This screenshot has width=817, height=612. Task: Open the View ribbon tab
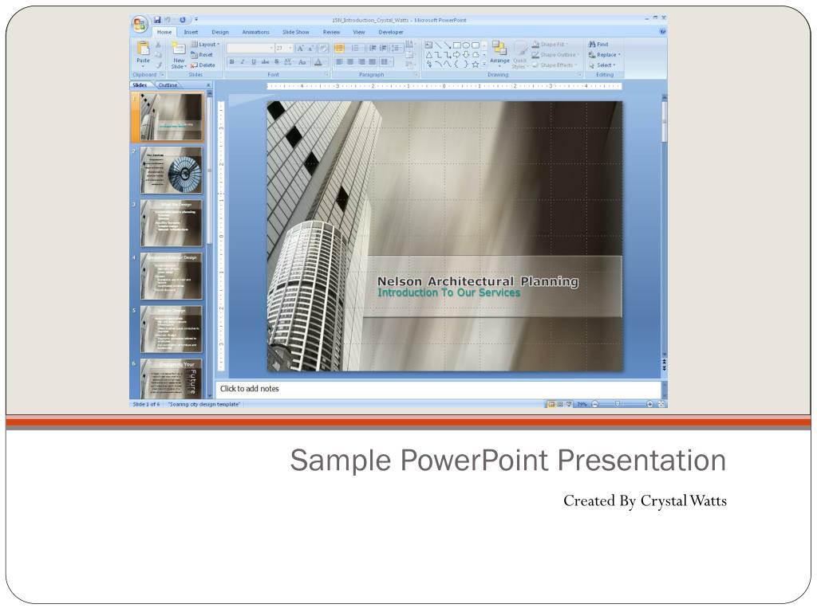[359, 32]
